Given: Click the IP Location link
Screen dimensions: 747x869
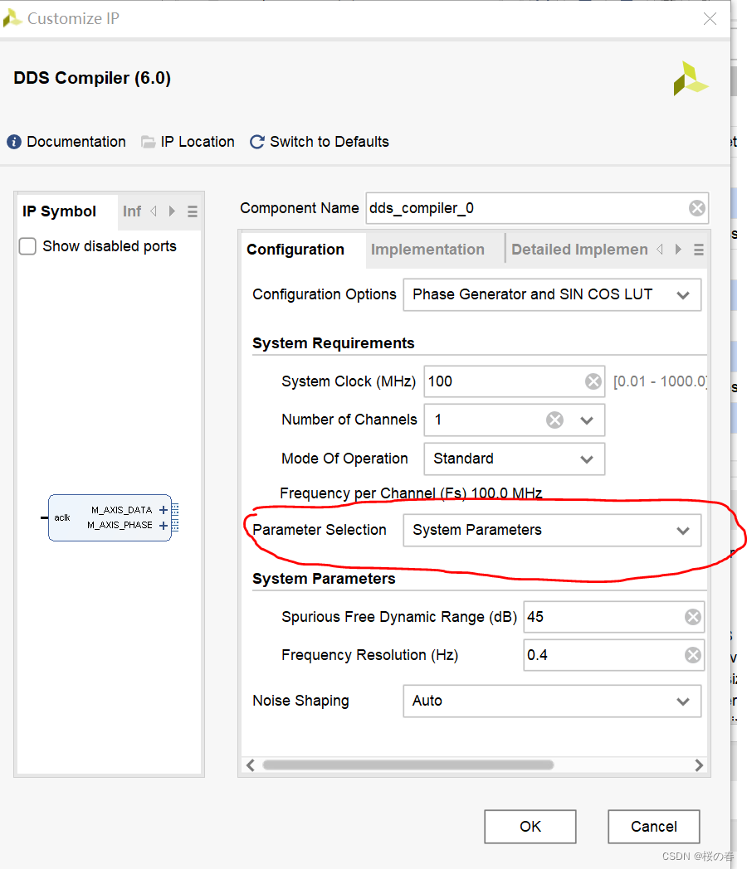Looking at the screenshot, I should pyautogui.click(x=198, y=142).
